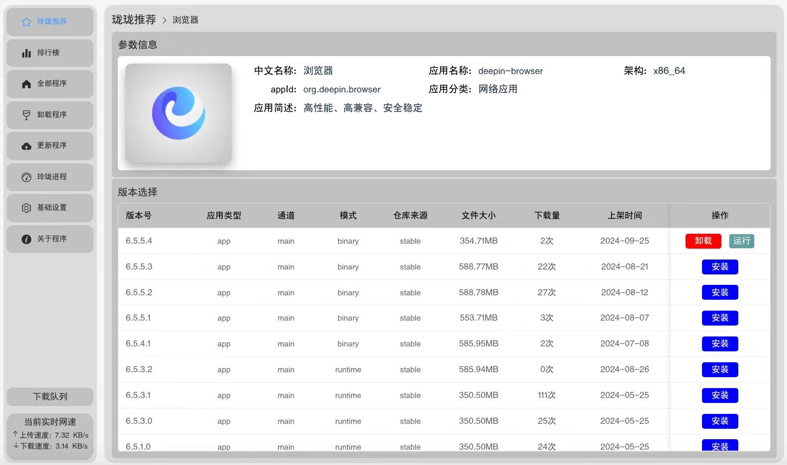Click category value 网络应用
Screen dimensions: 787x465
click(498, 89)
